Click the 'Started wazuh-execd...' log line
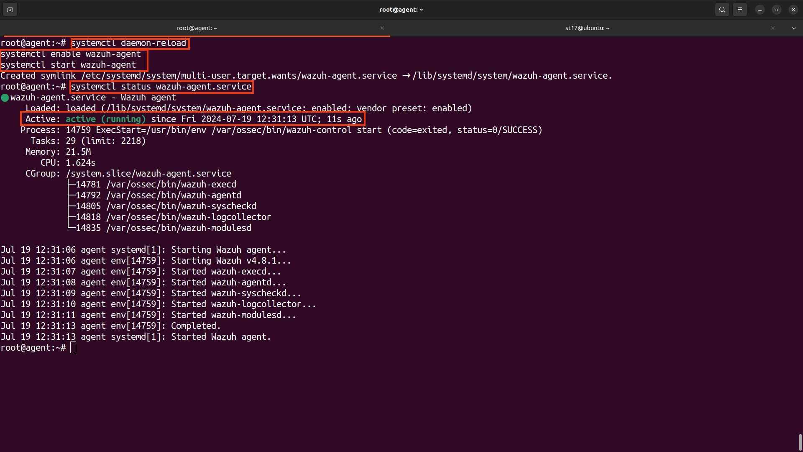 (x=141, y=272)
